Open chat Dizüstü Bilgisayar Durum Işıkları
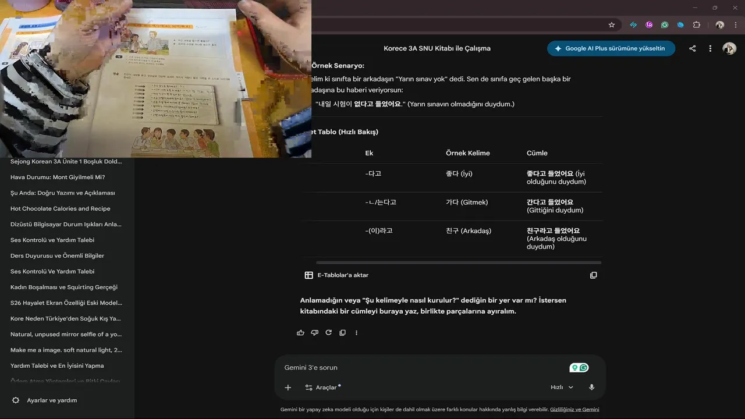The image size is (745, 419). click(66, 224)
